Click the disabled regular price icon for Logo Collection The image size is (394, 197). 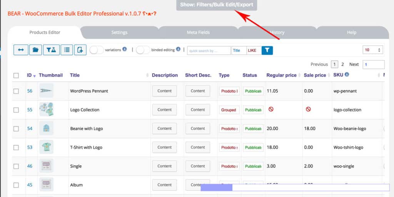[271, 109]
